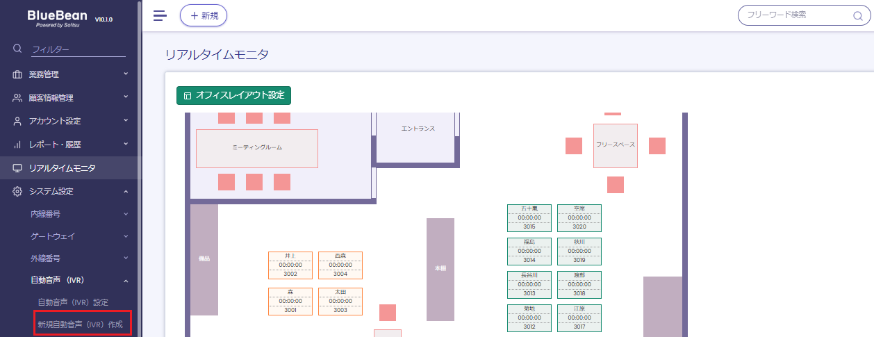Open 自動音声（IVR）設定 menu item
This screenshot has height=337, width=874.
73,302
